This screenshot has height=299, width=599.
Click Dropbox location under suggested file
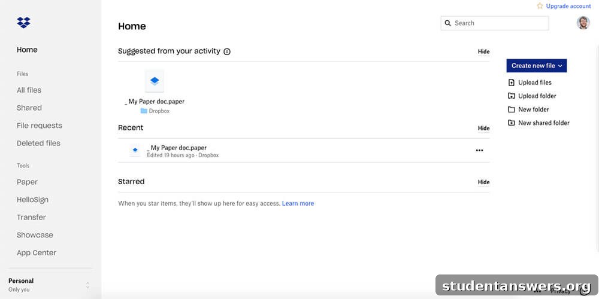[159, 111]
